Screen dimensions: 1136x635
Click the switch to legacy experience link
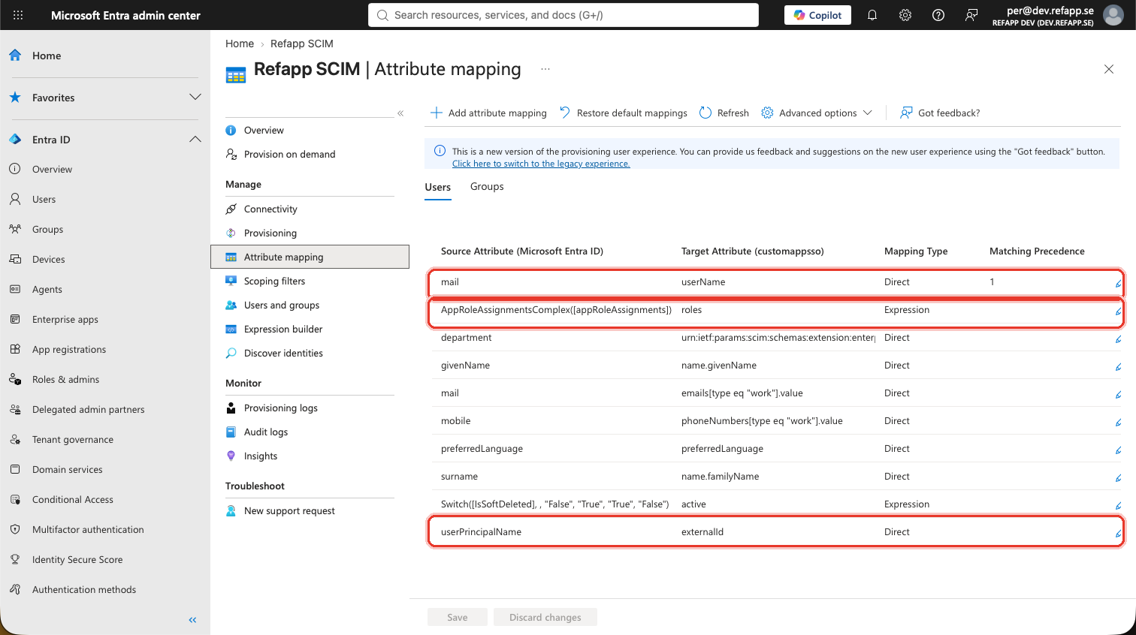click(541, 164)
